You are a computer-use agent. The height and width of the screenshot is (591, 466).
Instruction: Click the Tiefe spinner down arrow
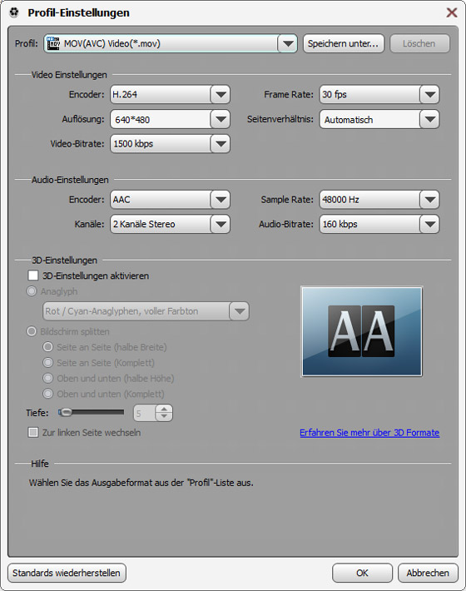164,416
